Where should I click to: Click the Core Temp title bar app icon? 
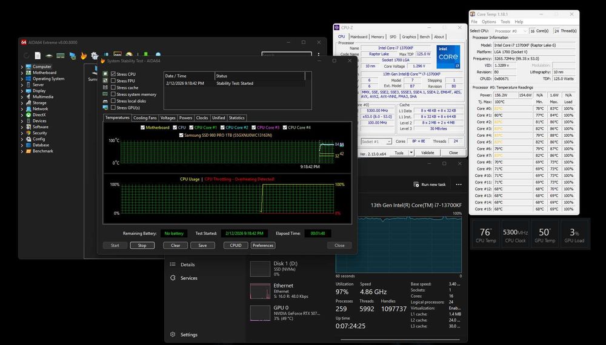click(473, 15)
